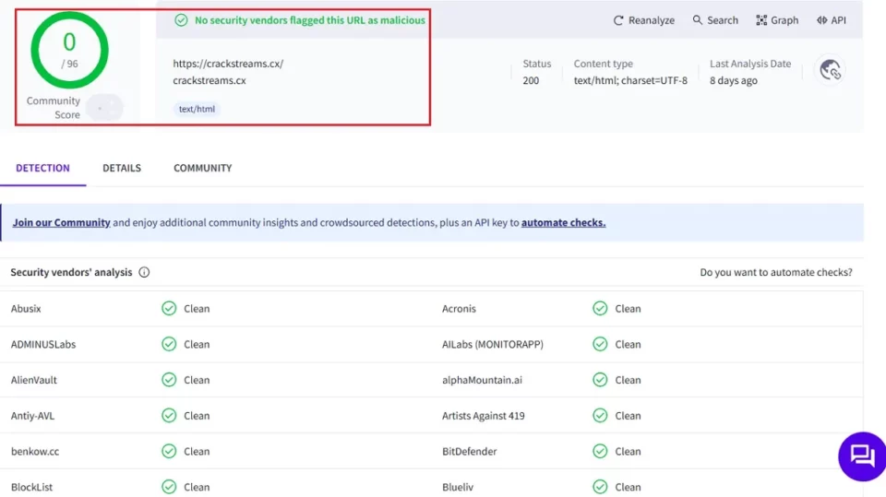Open the chat bubble widget

[862, 456]
